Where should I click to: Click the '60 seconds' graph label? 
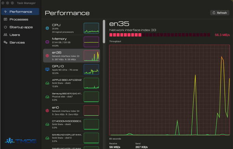tap(115, 139)
